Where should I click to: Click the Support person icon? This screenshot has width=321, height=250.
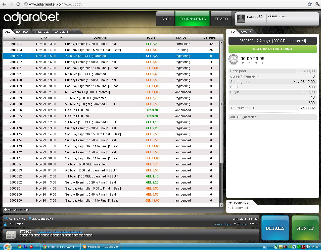5,224
